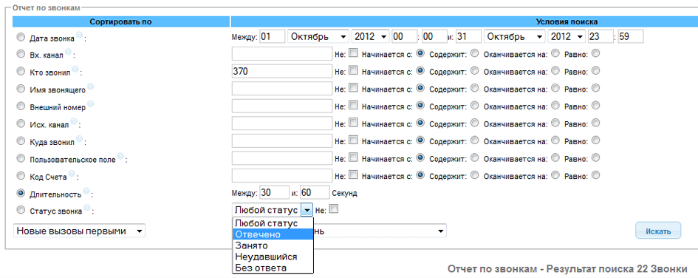
Task: Click the minimum duration field 30
Action: click(x=274, y=192)
